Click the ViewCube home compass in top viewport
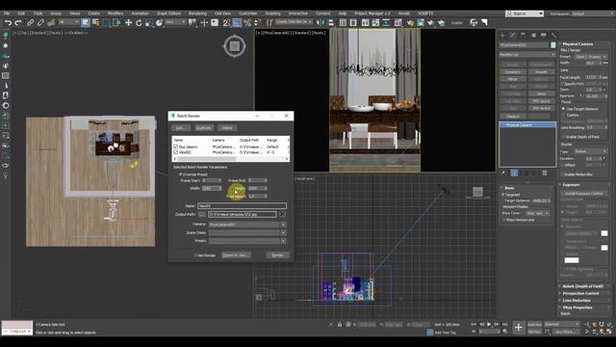The height and width of the screenshot is (347, 616). point(235,46)
